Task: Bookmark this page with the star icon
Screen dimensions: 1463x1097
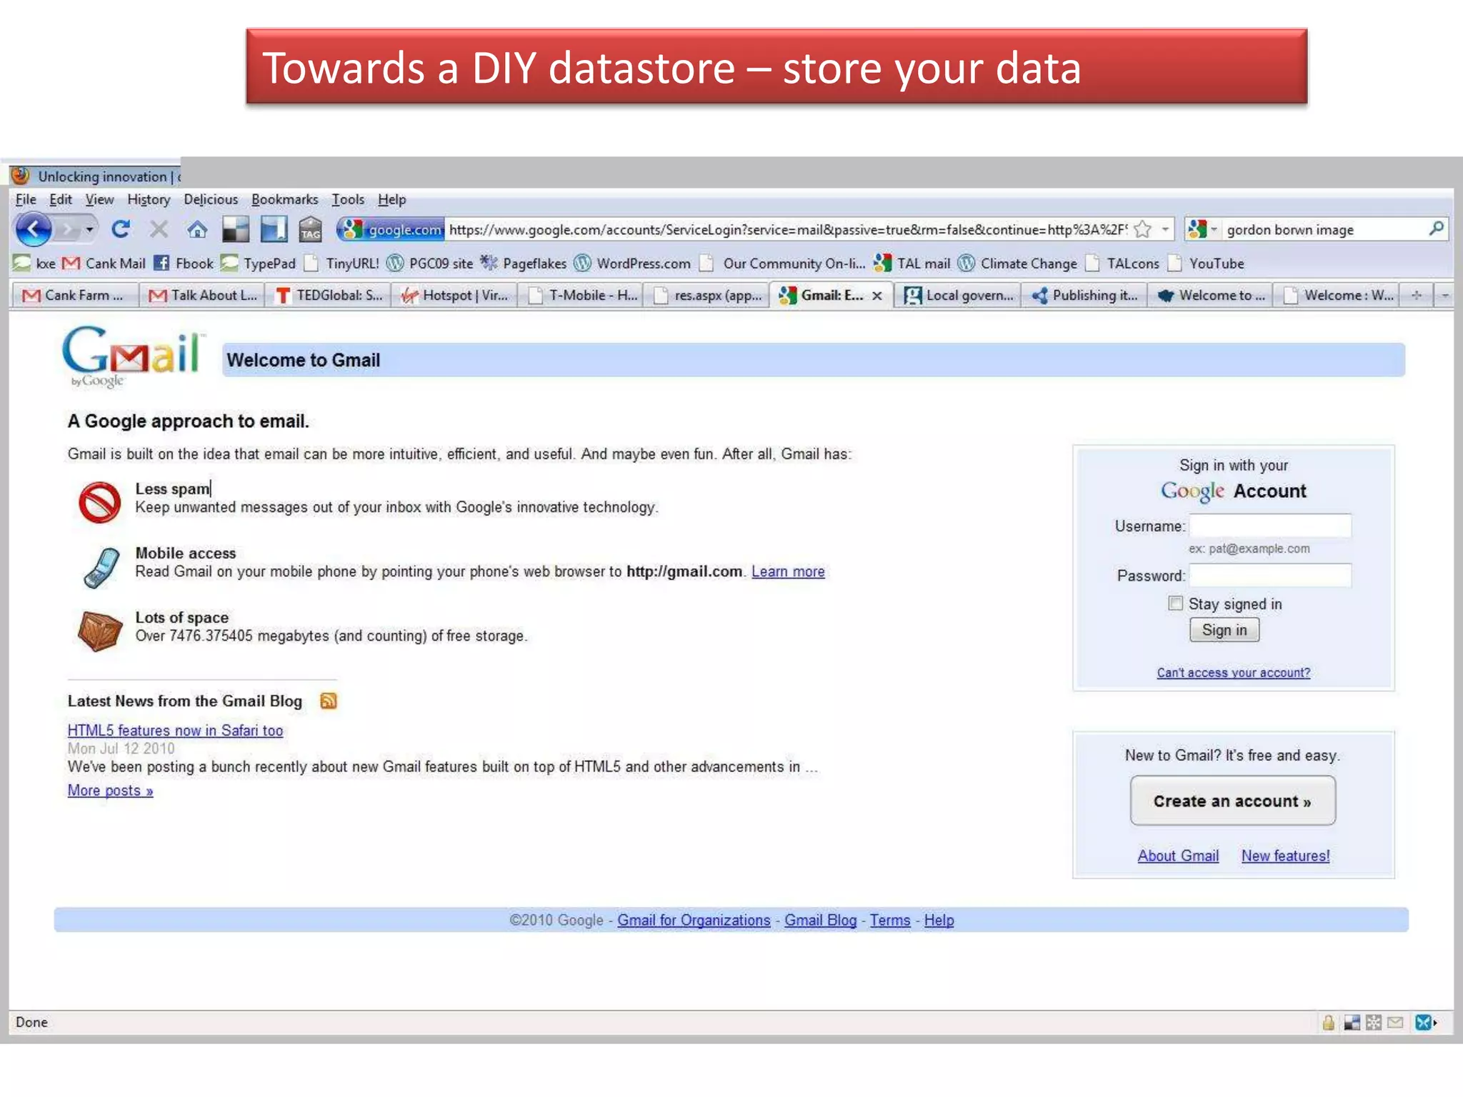Action: [1143, 229]
